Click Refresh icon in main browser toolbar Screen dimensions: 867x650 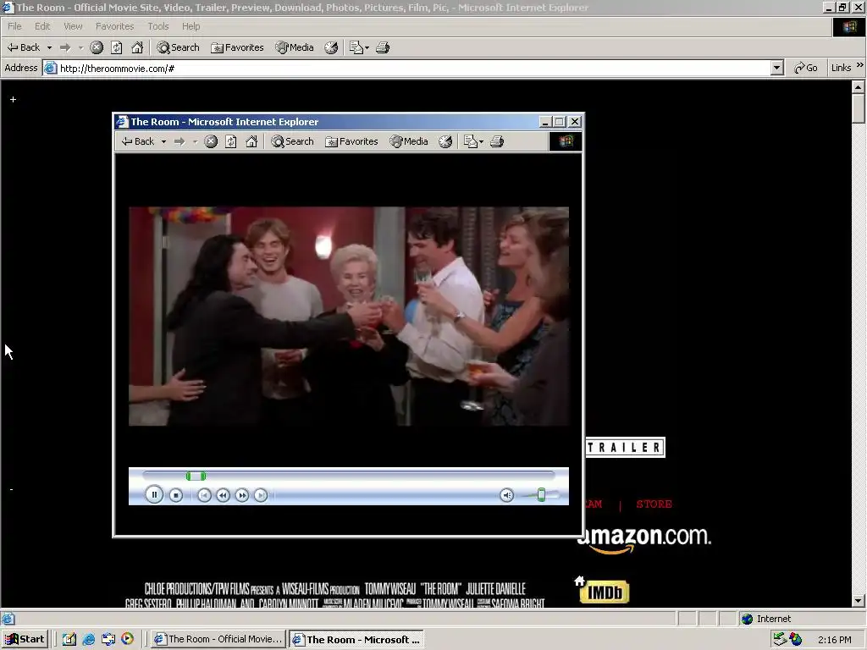click(x=116, y=47)
